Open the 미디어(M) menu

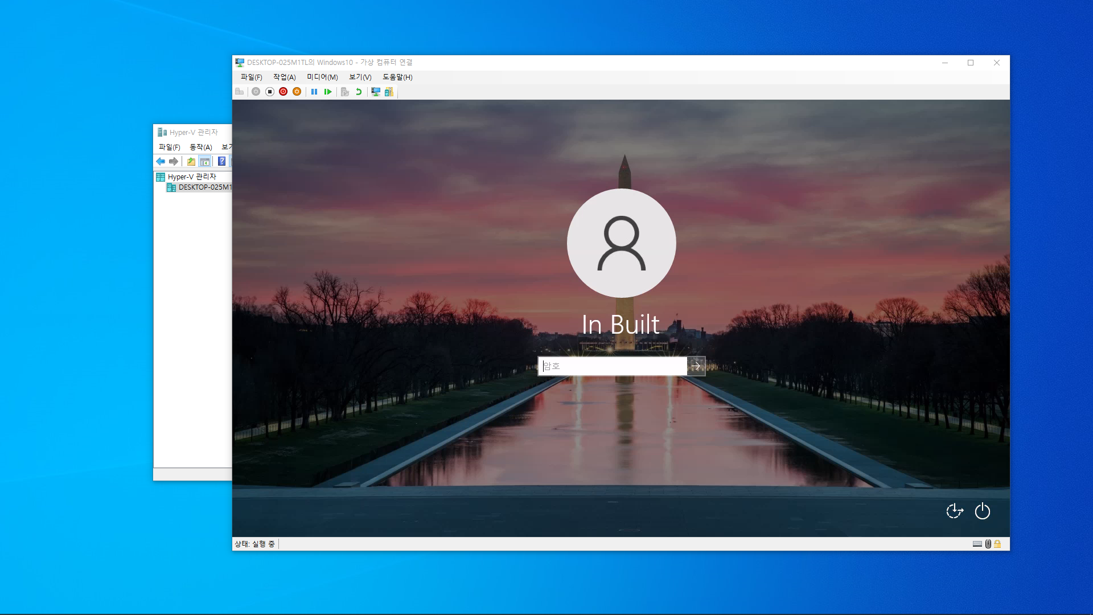(x=322, y=77)
